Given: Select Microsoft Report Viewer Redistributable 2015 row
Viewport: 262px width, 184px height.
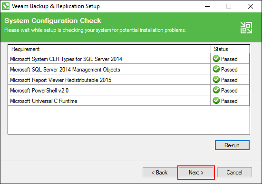Looking at the screenshot, I should coord(129,80).
